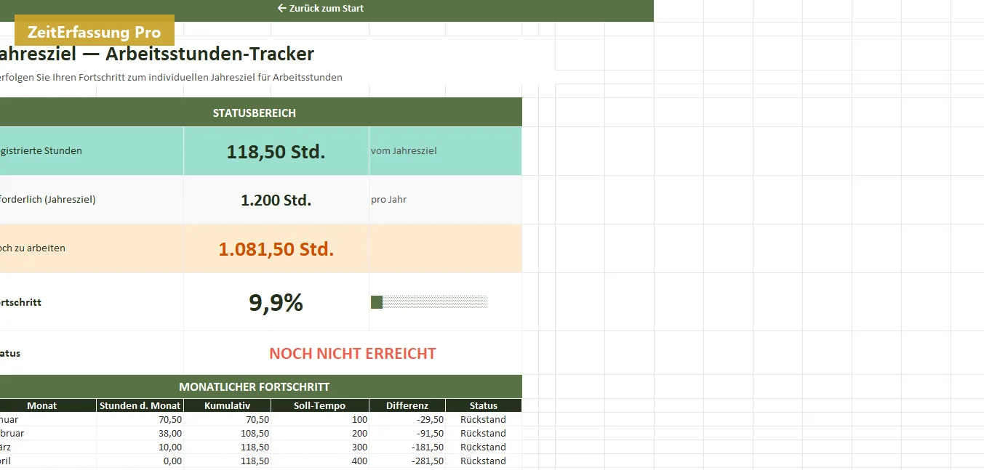Select the '38,00' monthly hours cell
This screenshot has height=470, width=984.
(x=140, y=433)
